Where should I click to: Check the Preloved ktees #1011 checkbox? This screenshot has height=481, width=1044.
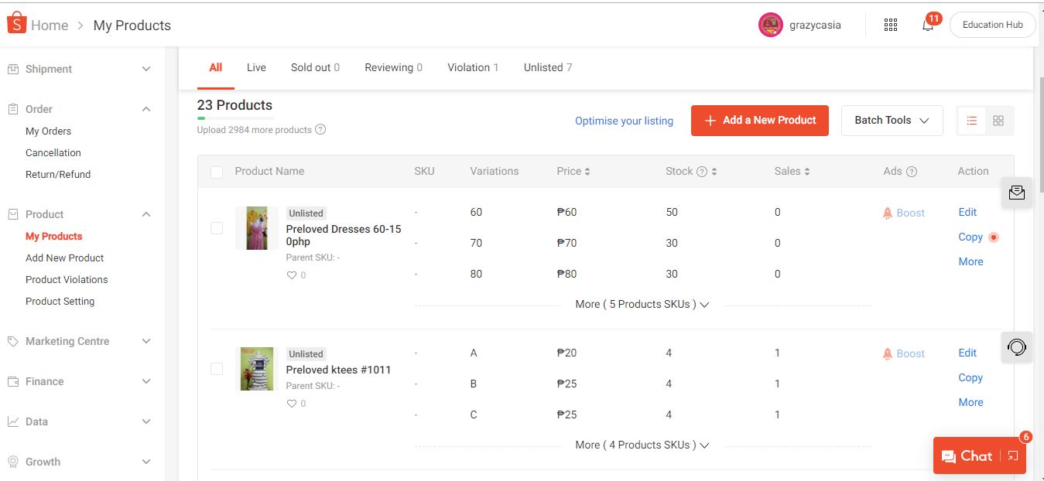[x=217, y=369]
